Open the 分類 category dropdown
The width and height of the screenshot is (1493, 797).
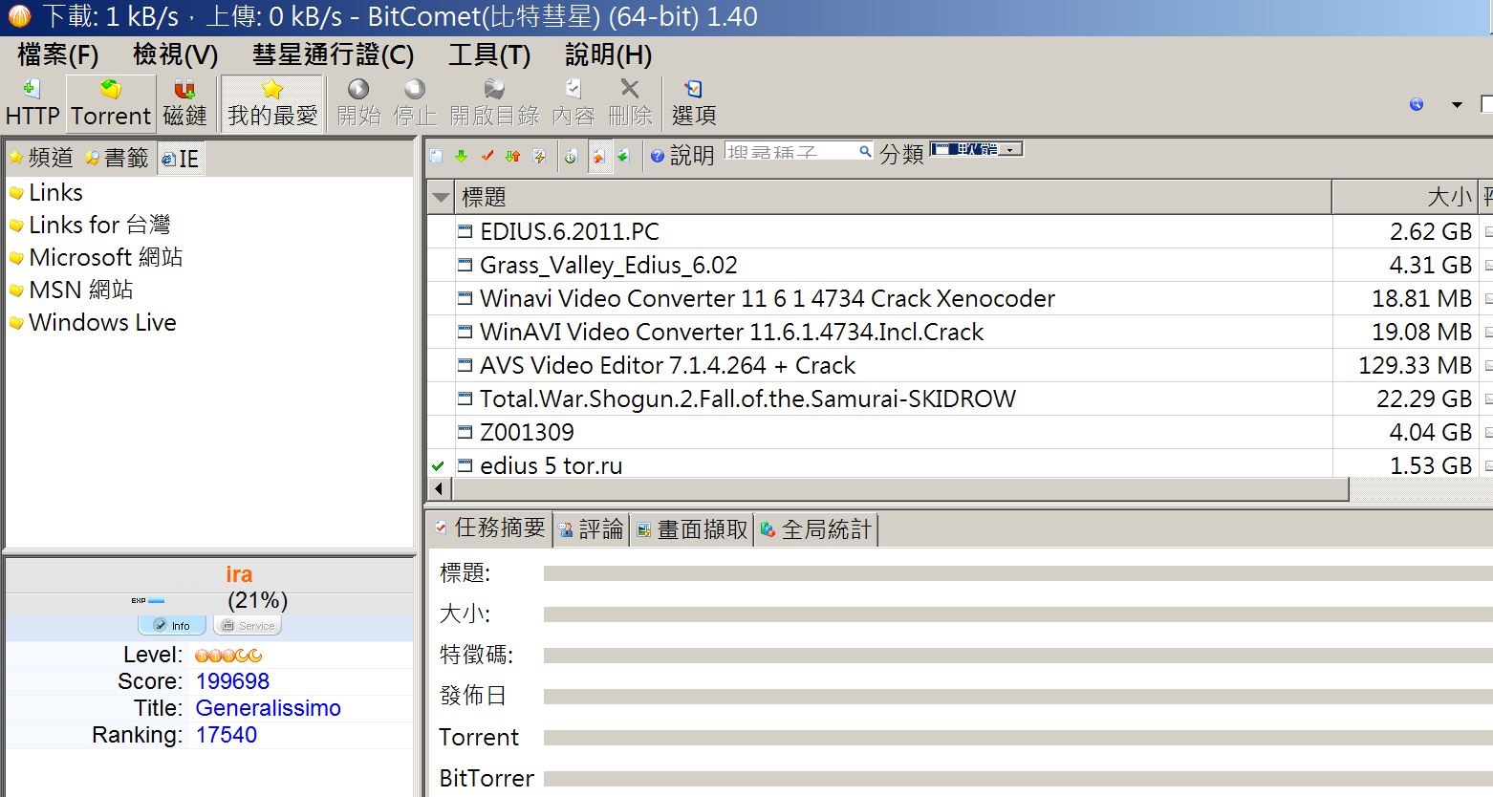click(x=977, y=149)
